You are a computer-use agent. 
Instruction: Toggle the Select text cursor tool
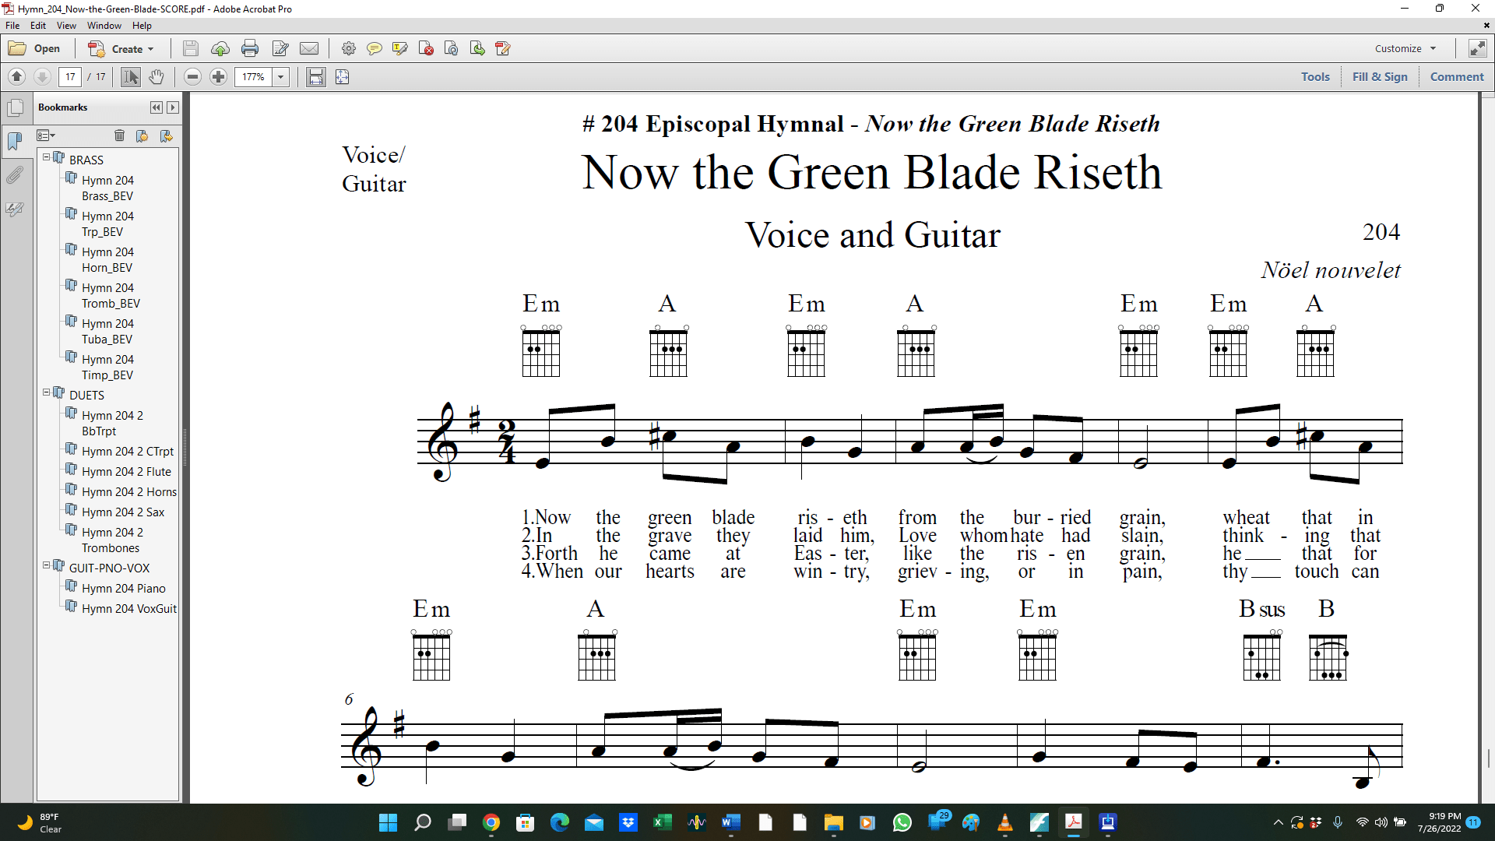[131, 76]
